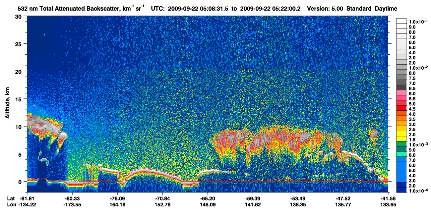431x221 pixels.
Task: Pick the bright red swatch beside the 4.5 label
Action: pos(401,109)
